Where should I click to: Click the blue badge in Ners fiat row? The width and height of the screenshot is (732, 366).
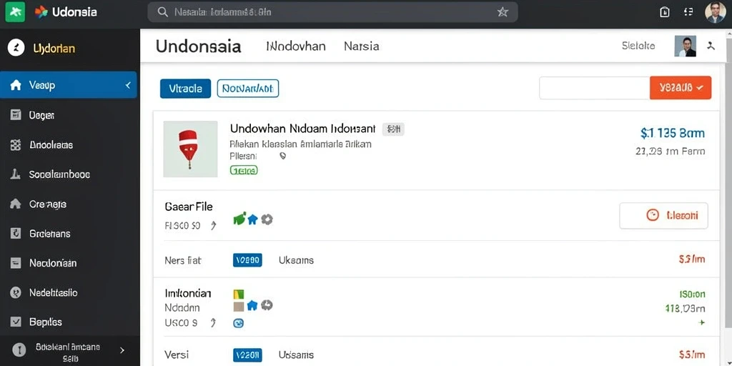[247, 260]
